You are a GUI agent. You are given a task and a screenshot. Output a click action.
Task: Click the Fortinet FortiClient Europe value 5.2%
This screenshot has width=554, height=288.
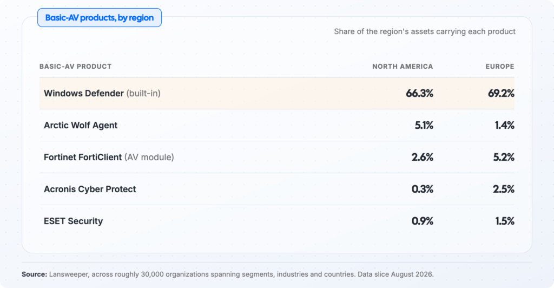[x=504, y=157]
